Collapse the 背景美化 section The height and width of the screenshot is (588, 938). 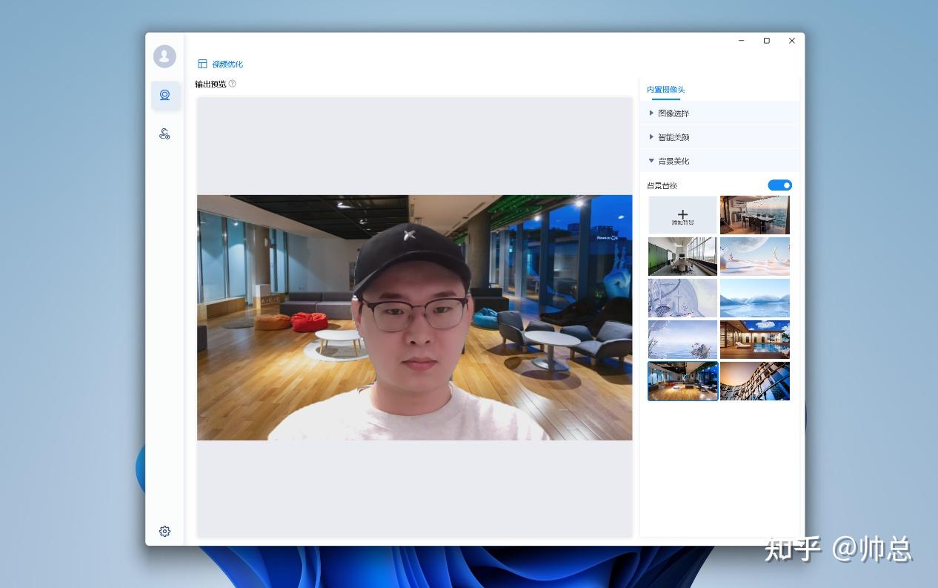point(673,160)
